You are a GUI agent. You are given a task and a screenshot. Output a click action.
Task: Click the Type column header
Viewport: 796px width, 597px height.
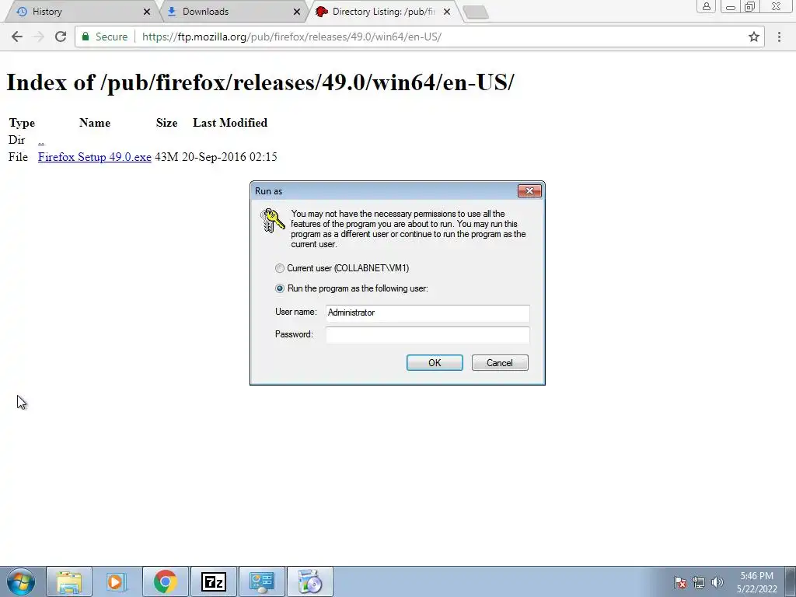point(22,123)
